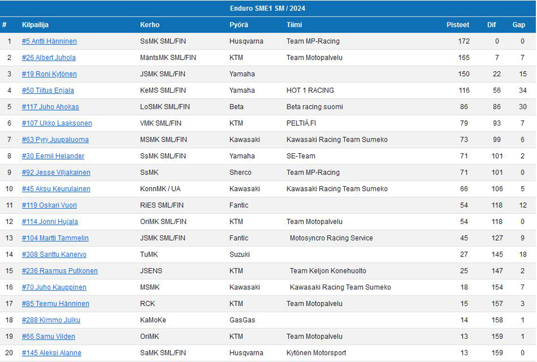Click the Tiimi column header

point(294,24)
